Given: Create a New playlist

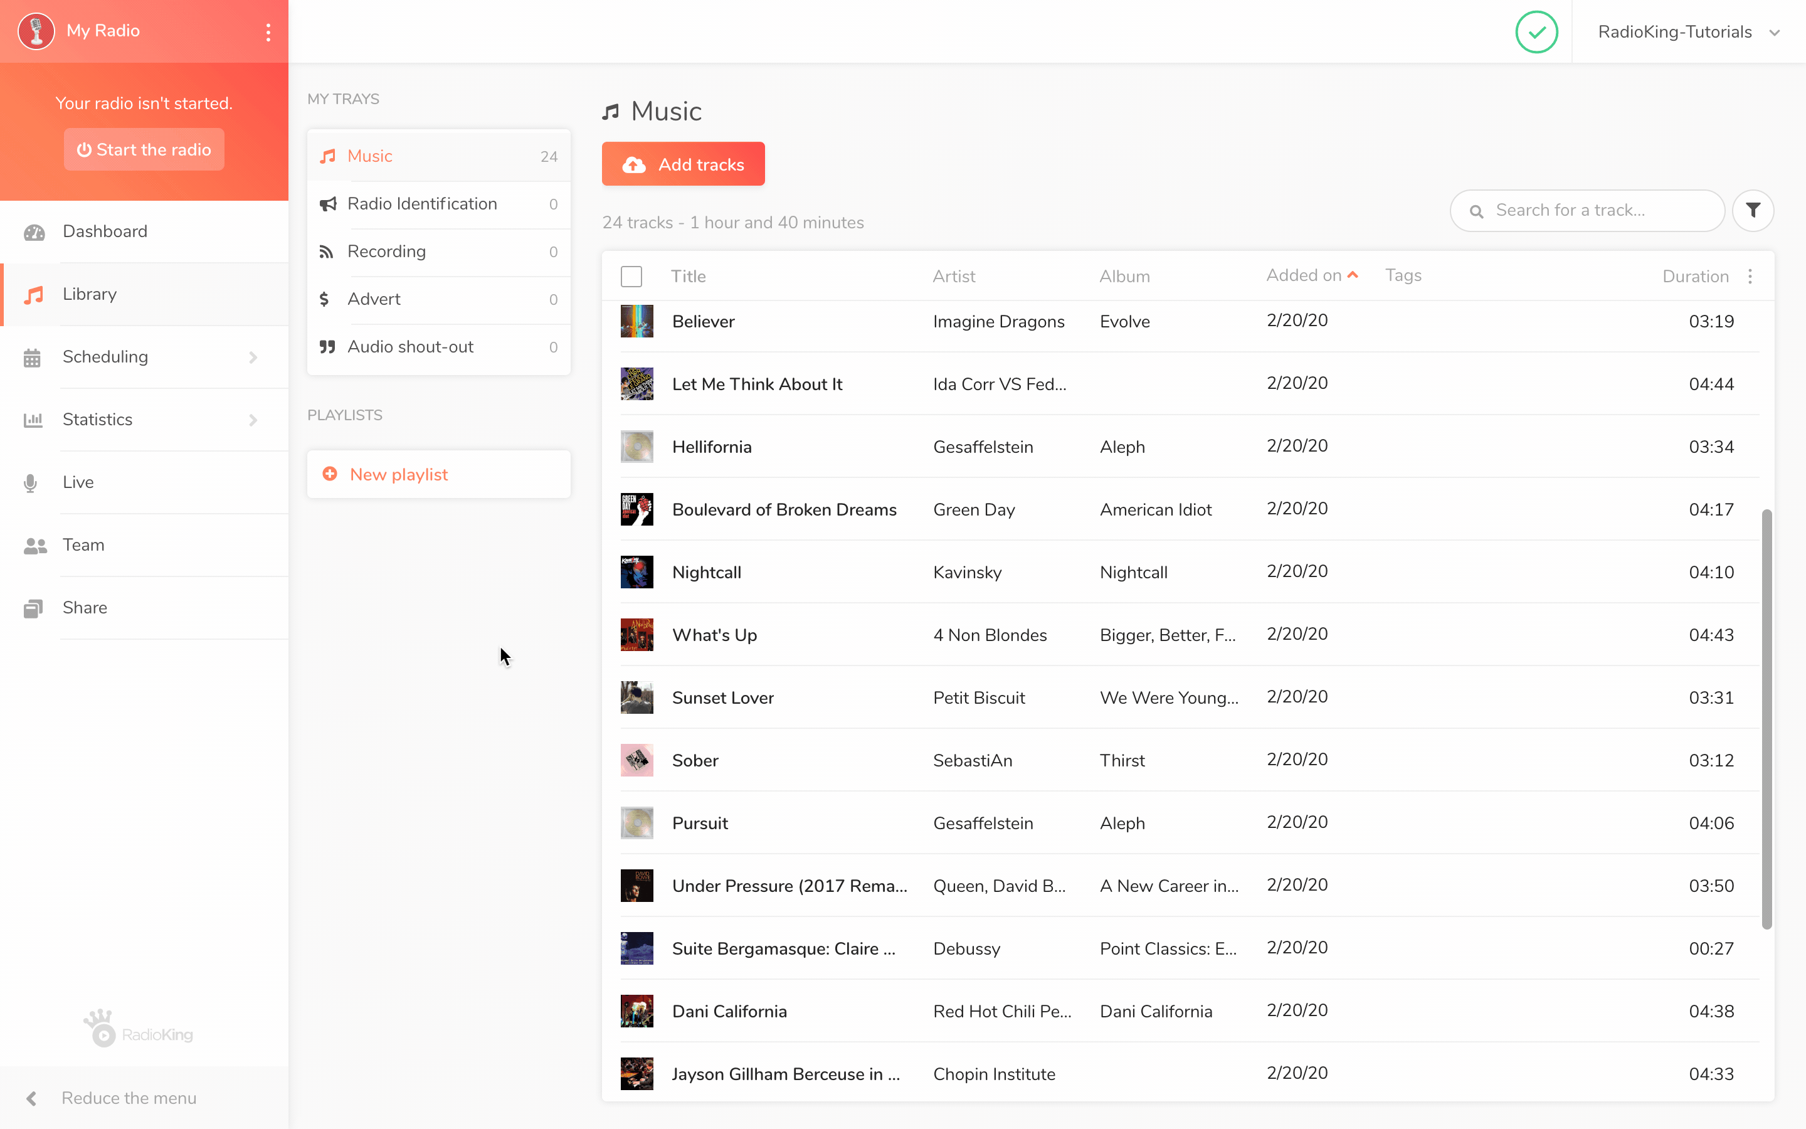Looking at the screenshot, I should [x=439, y=474].
